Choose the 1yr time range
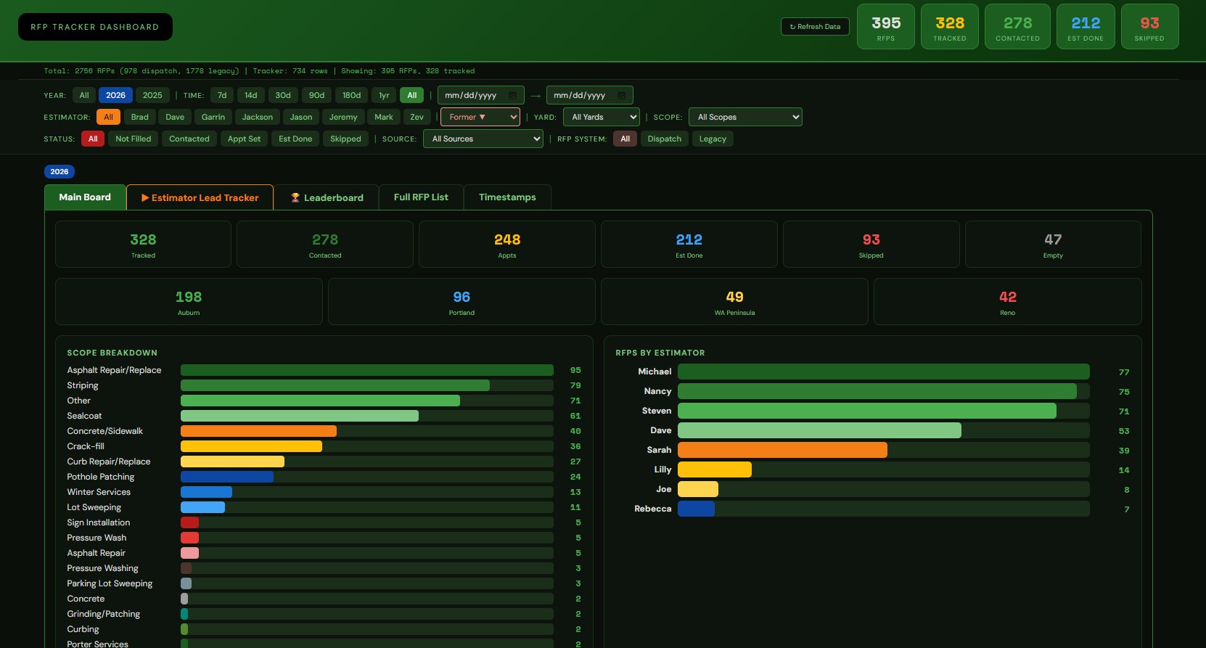The width and height of the screenshot is (1206, 648). click(x=384, y=95)
